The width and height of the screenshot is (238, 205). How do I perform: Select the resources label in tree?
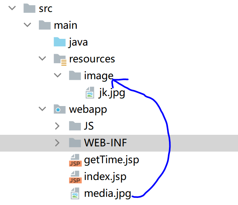coord(92,59)
